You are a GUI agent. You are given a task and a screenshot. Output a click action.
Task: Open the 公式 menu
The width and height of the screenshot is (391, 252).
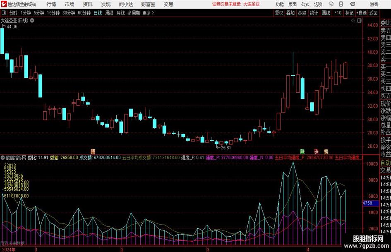(305, 4)
